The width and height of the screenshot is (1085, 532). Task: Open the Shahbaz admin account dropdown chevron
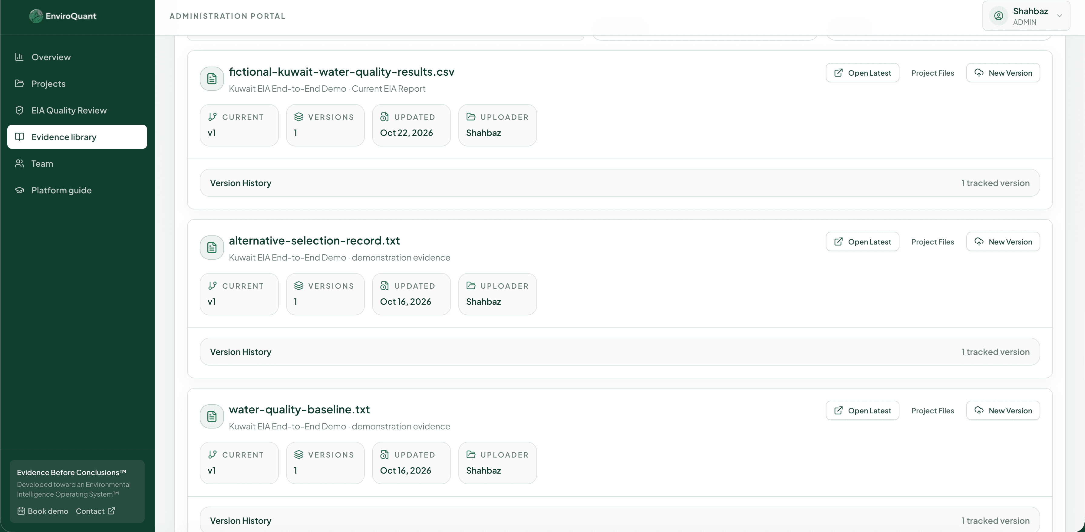pyautogui.click(x=1059, y=16)
